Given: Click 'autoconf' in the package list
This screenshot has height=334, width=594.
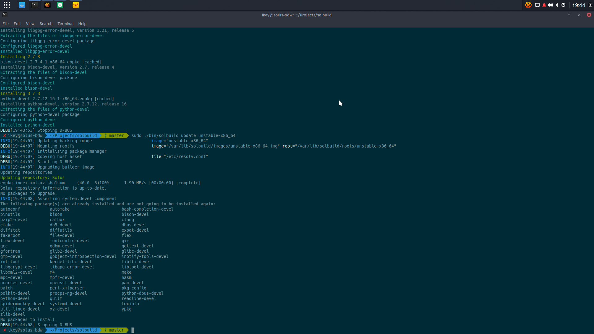Looking at the screenshot, I should 10,209.
